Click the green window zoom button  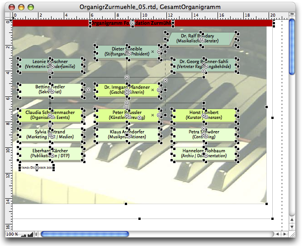(x=31, y=7)
